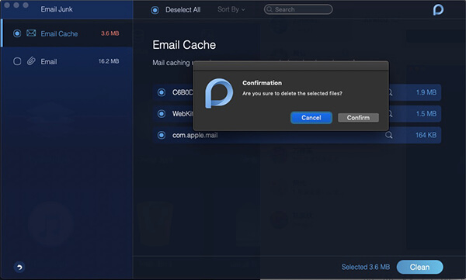Check the Email checkbox in the sidebar
466x280 pixels.
[x=17, y=61]
